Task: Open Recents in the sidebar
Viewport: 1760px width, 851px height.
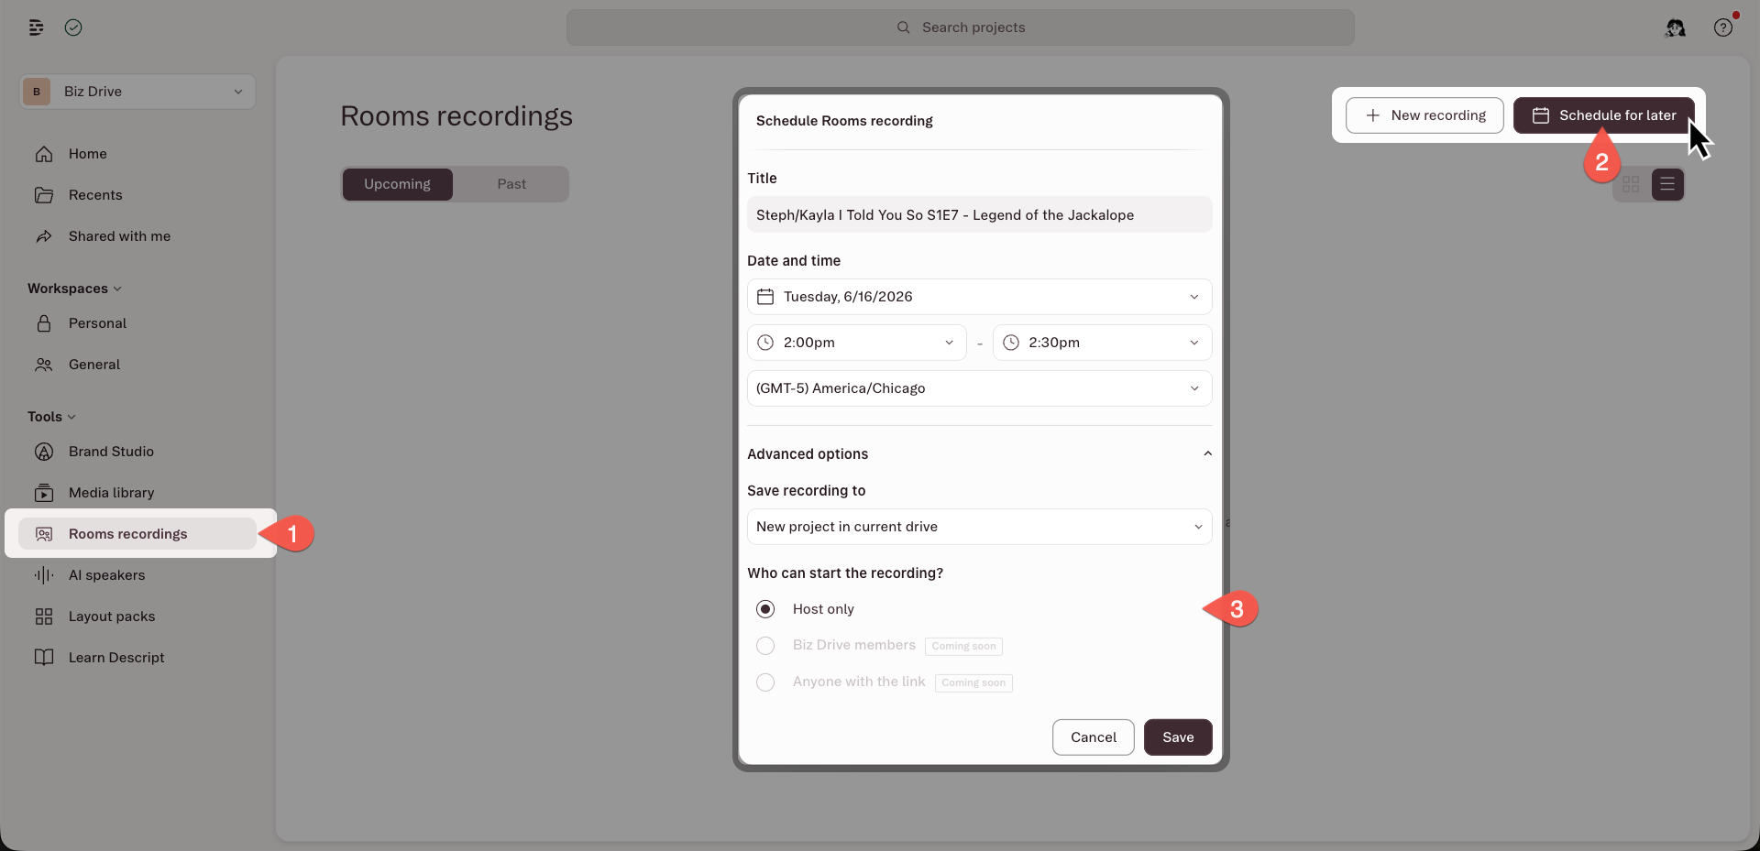Action: tap(137, 195)
